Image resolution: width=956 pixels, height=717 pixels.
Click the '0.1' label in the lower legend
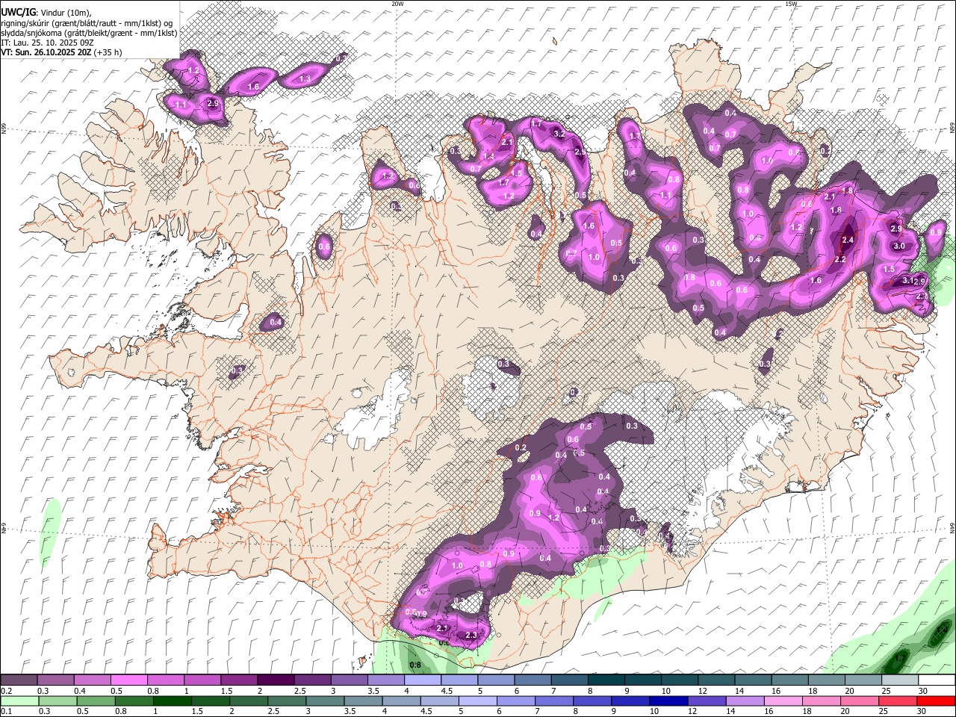click(6, 712)
